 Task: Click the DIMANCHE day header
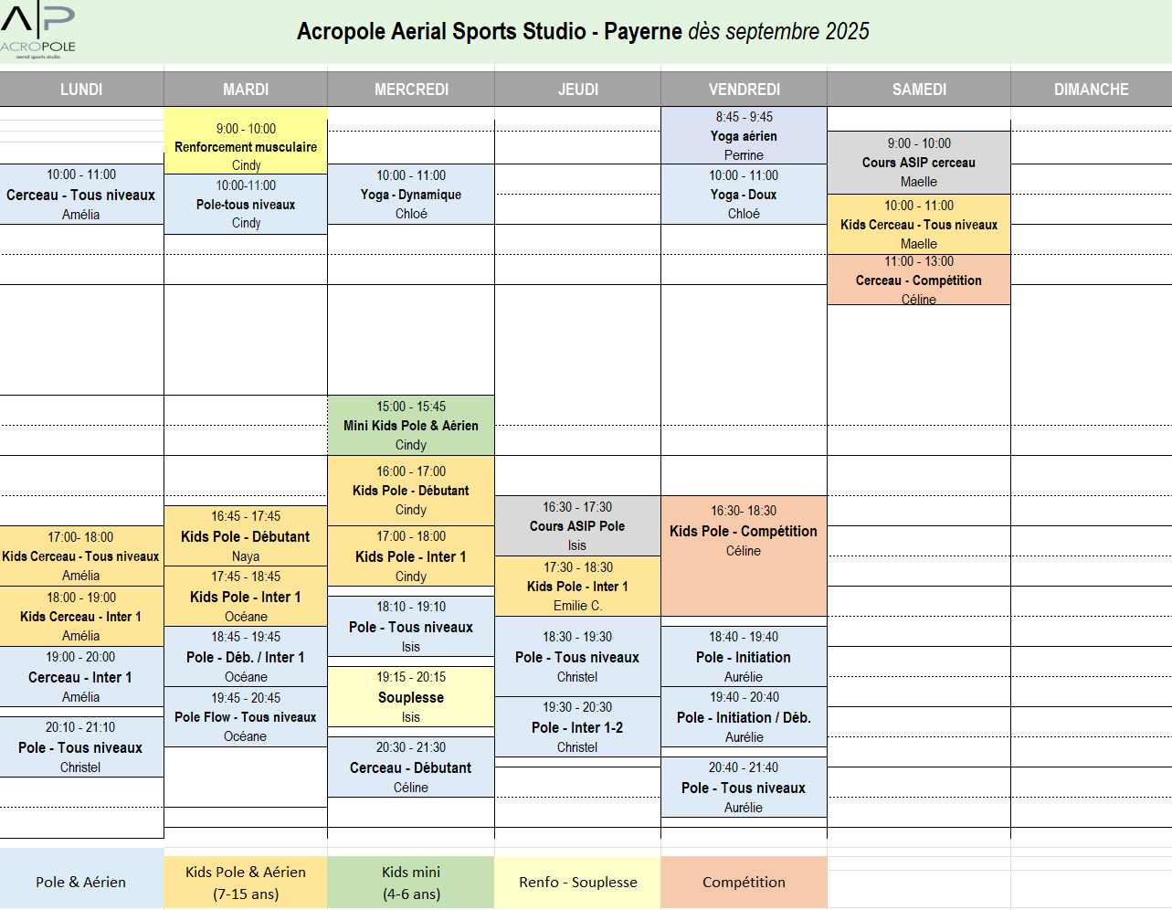point(1091,90)
